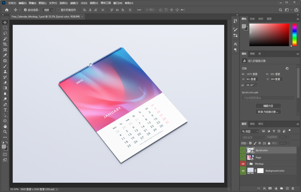Open the opacity dropdown arrow

(x=289, y=137)
